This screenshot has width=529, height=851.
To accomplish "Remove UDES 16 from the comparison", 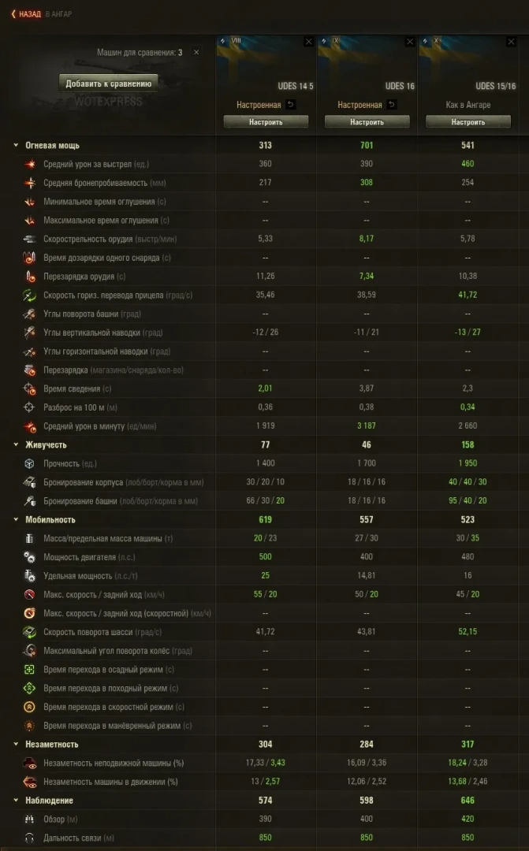I will pyautogui.click(x=410, y=42).
